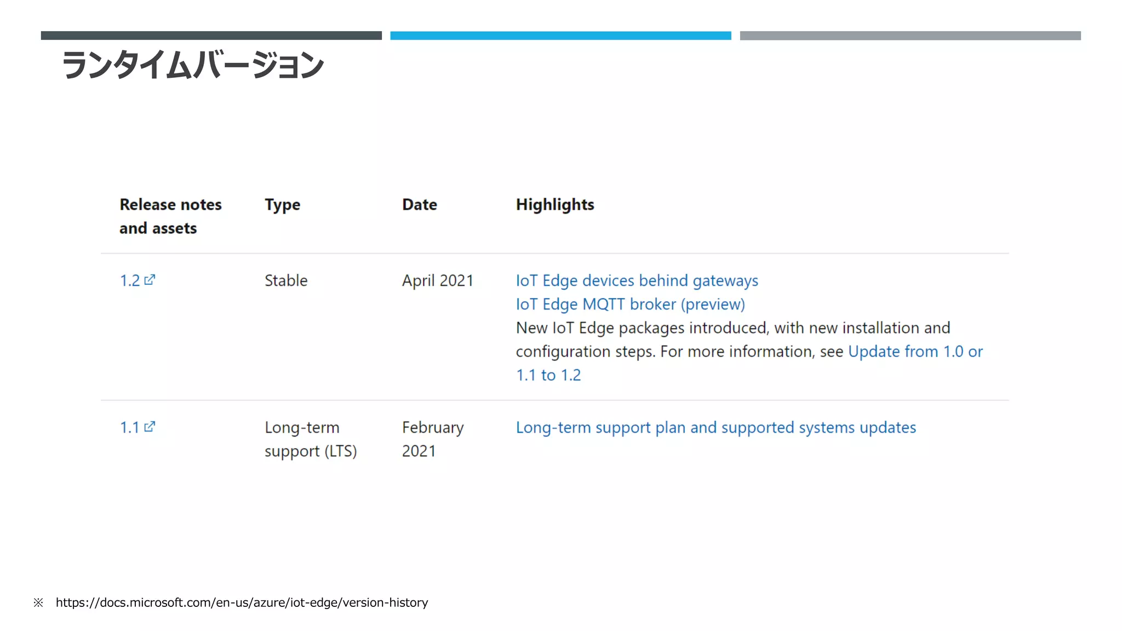Select the Stable type cell

pos(286,280)
